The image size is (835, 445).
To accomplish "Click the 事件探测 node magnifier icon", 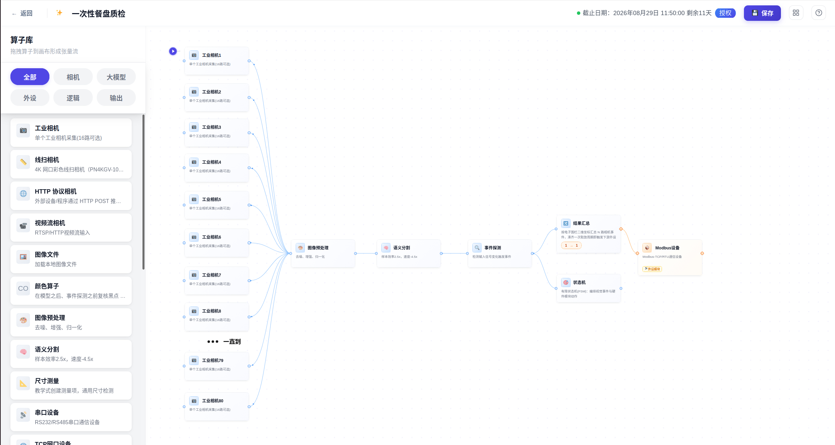I will coord(477,248).
